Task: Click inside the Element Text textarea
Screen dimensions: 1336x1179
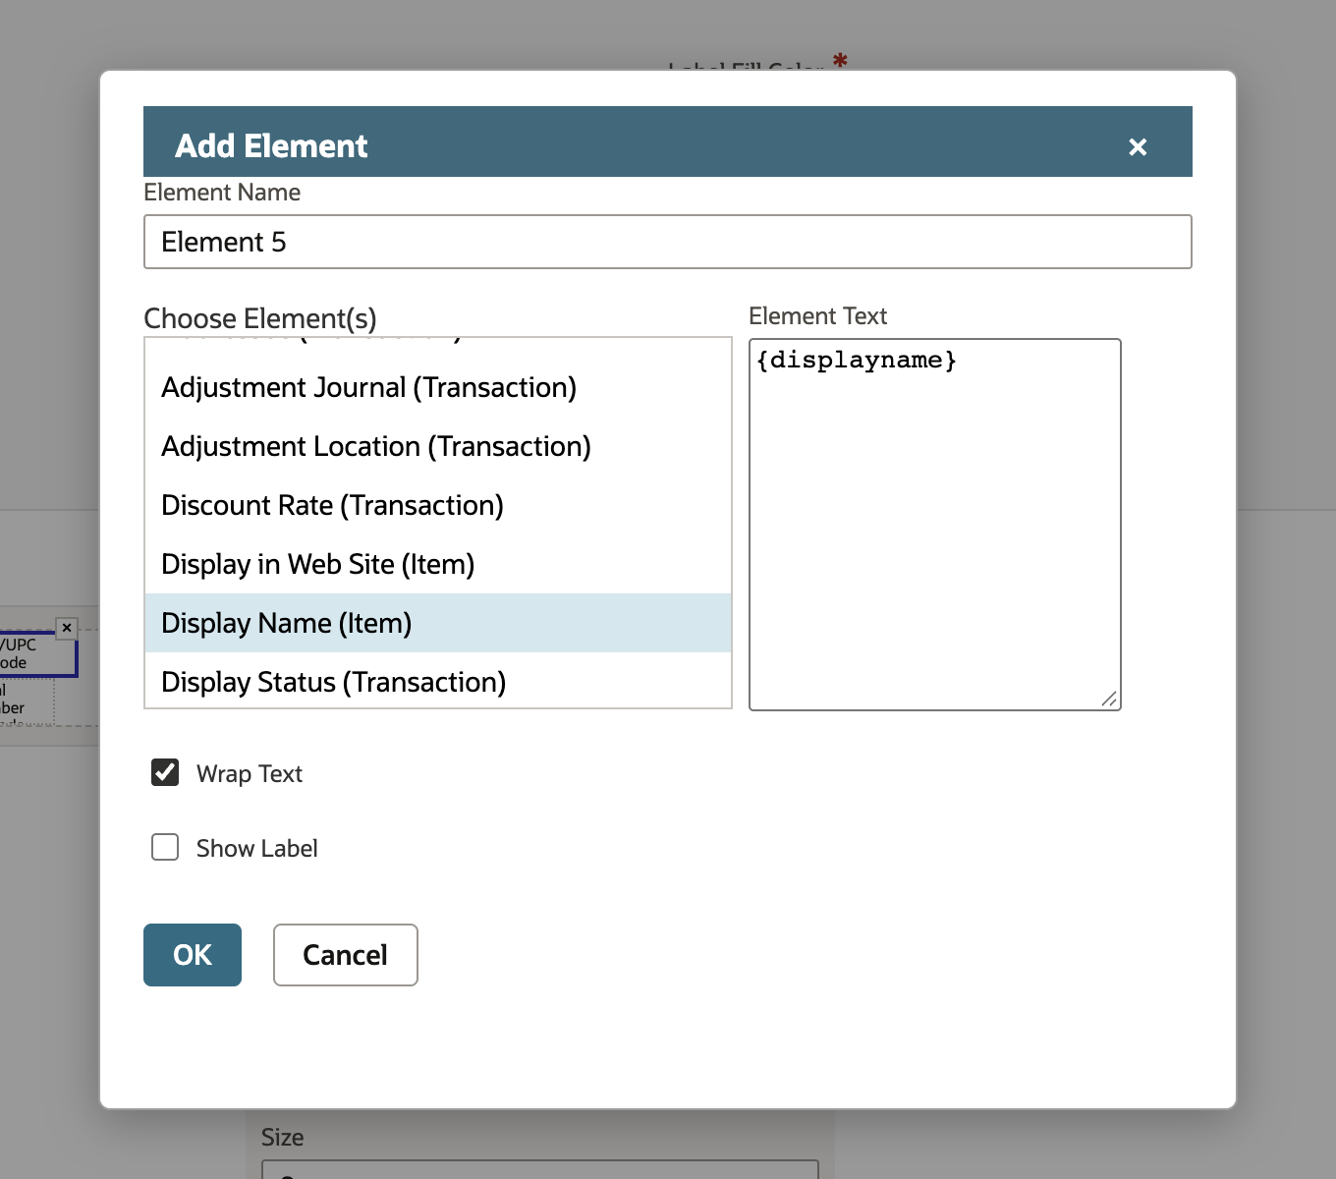Action: (935, 525)
